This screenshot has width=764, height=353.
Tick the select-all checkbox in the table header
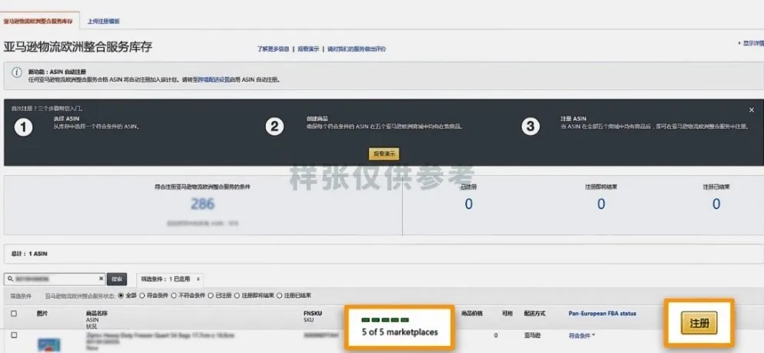click(x=14, y=314)
